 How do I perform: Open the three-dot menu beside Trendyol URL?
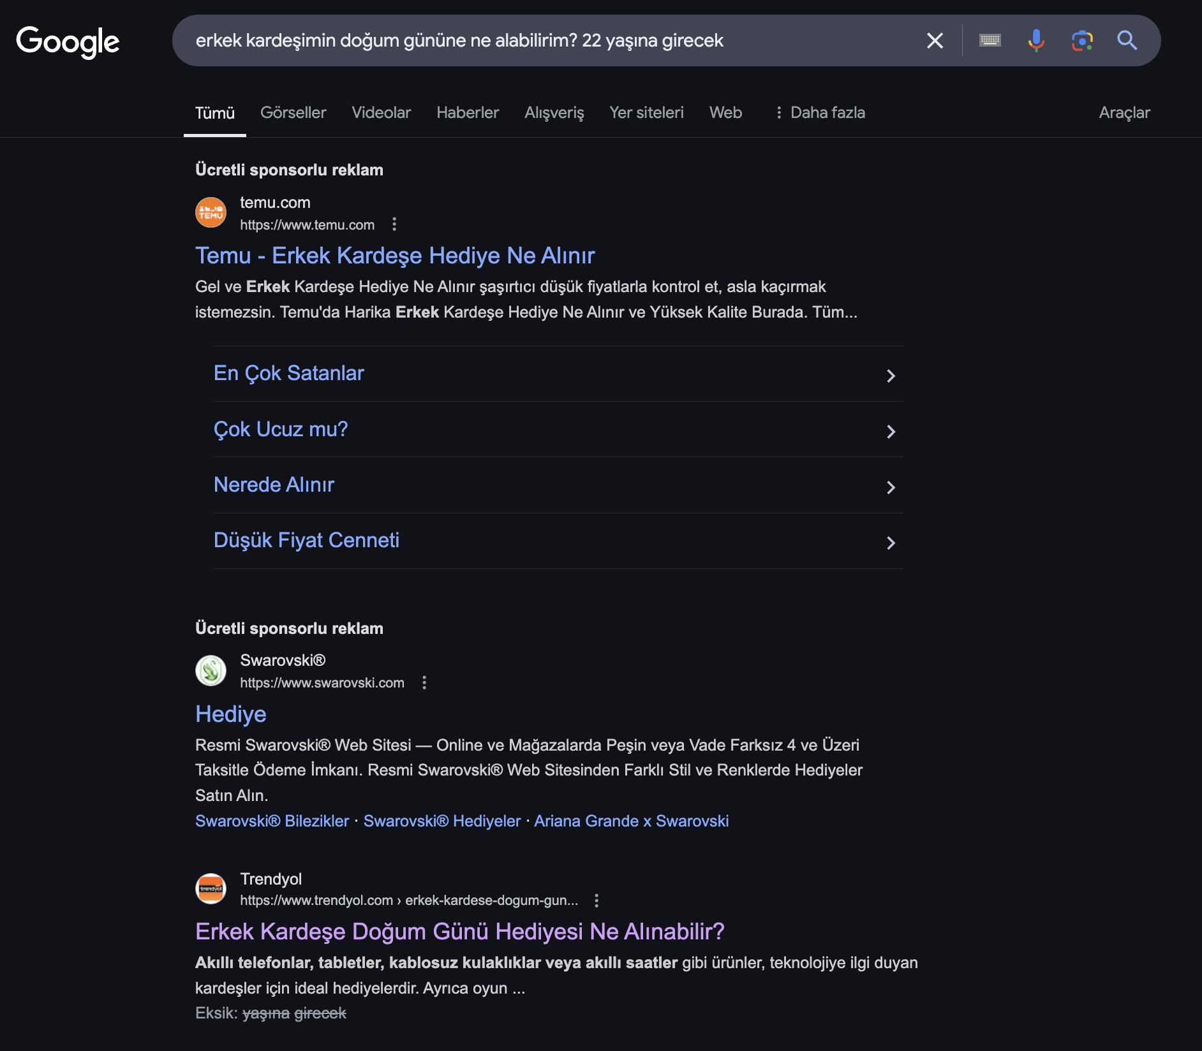[x=597, y=900]
